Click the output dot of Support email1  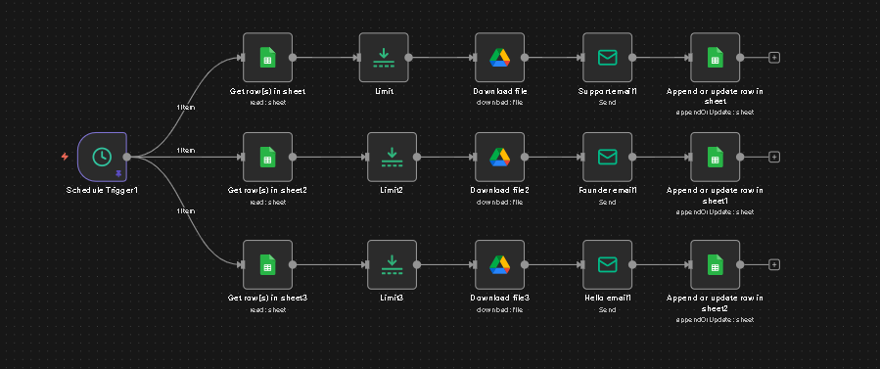coord(632,57)
